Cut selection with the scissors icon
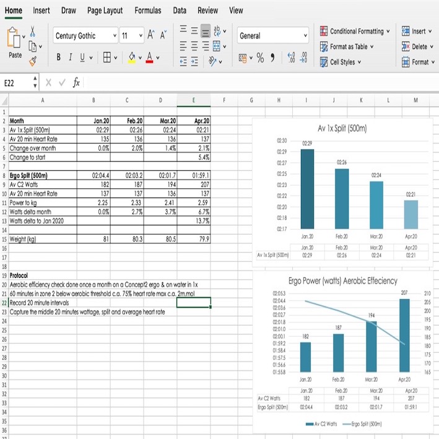 click(32, 31)
